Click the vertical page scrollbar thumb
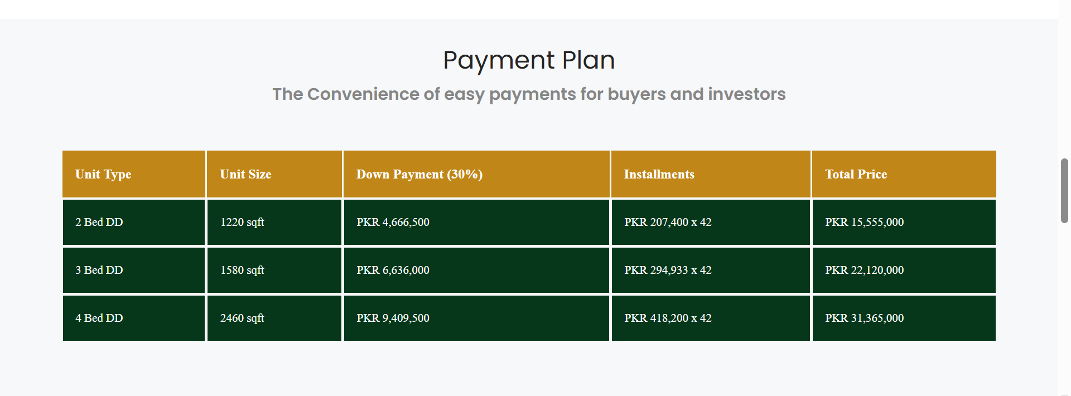This screenshot has height=396, width=1071. coord(1064,191)
